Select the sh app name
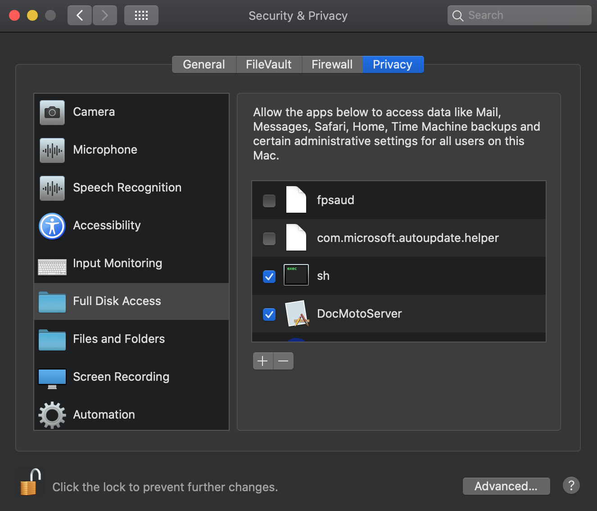The width and height of the screenshot is (597, 511). point(323,276)
